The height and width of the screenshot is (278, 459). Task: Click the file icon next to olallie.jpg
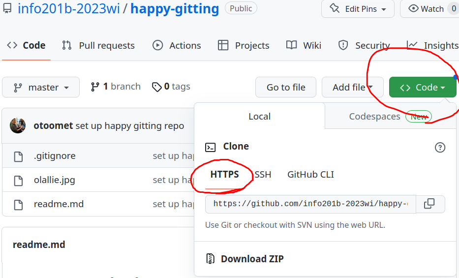click(18, 181)
